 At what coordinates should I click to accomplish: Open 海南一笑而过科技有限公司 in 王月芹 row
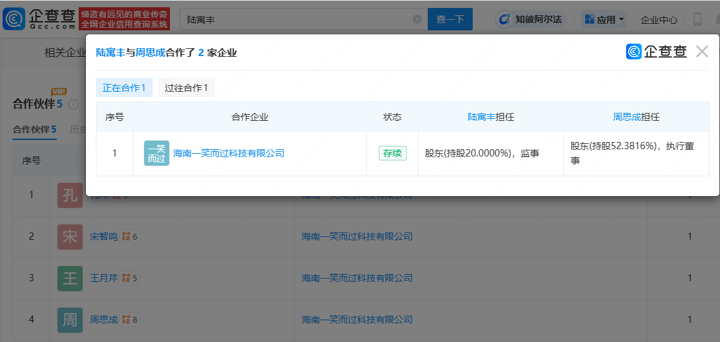(357, 278)
